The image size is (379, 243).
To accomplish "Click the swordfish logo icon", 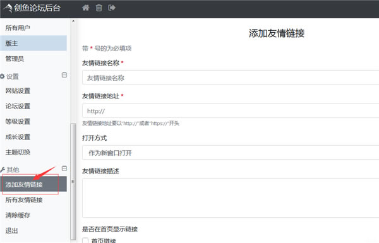I will click(8, 8).
